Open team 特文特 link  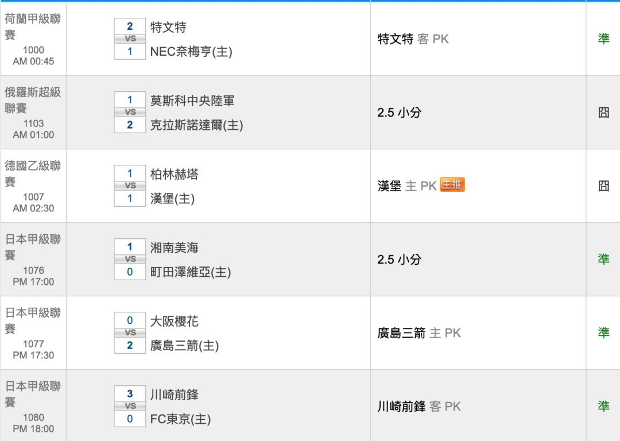pyautogui.click(x=168, y=27)
